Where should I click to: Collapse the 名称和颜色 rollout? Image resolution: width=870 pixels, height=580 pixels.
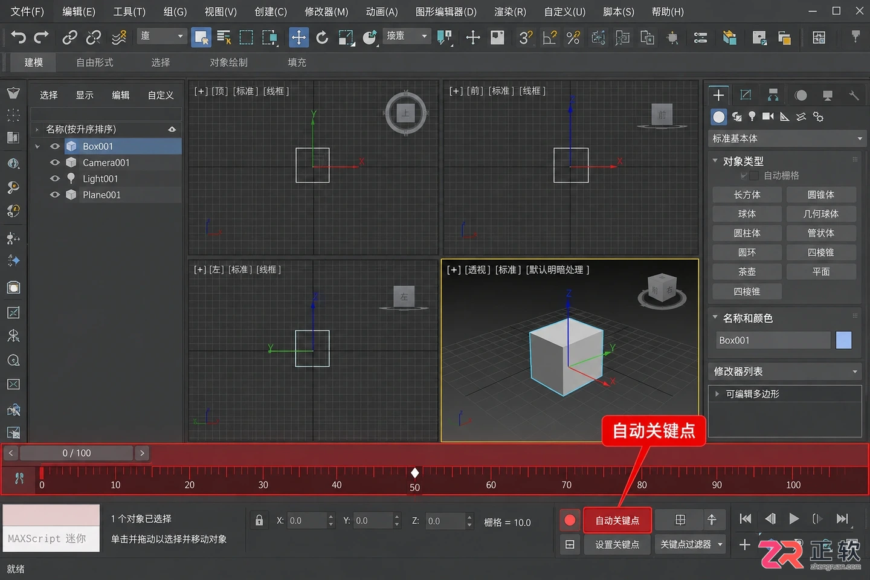(x=715, y=317)
